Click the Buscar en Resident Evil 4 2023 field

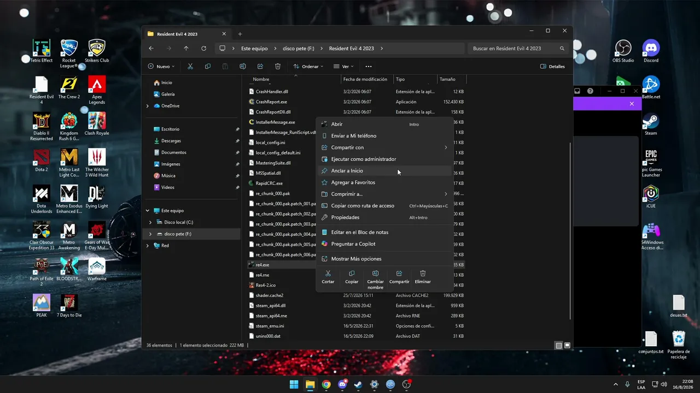(518, 48)
